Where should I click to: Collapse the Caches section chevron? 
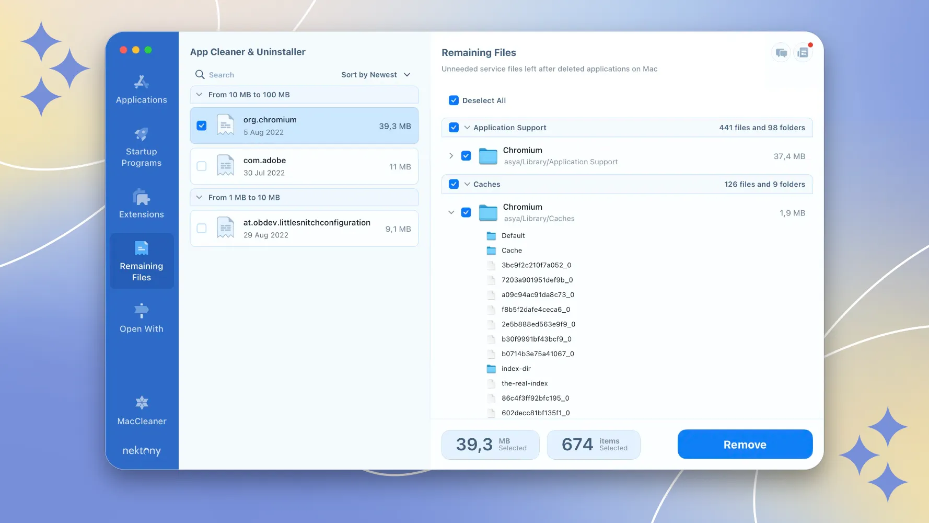(x=467, y=184)
